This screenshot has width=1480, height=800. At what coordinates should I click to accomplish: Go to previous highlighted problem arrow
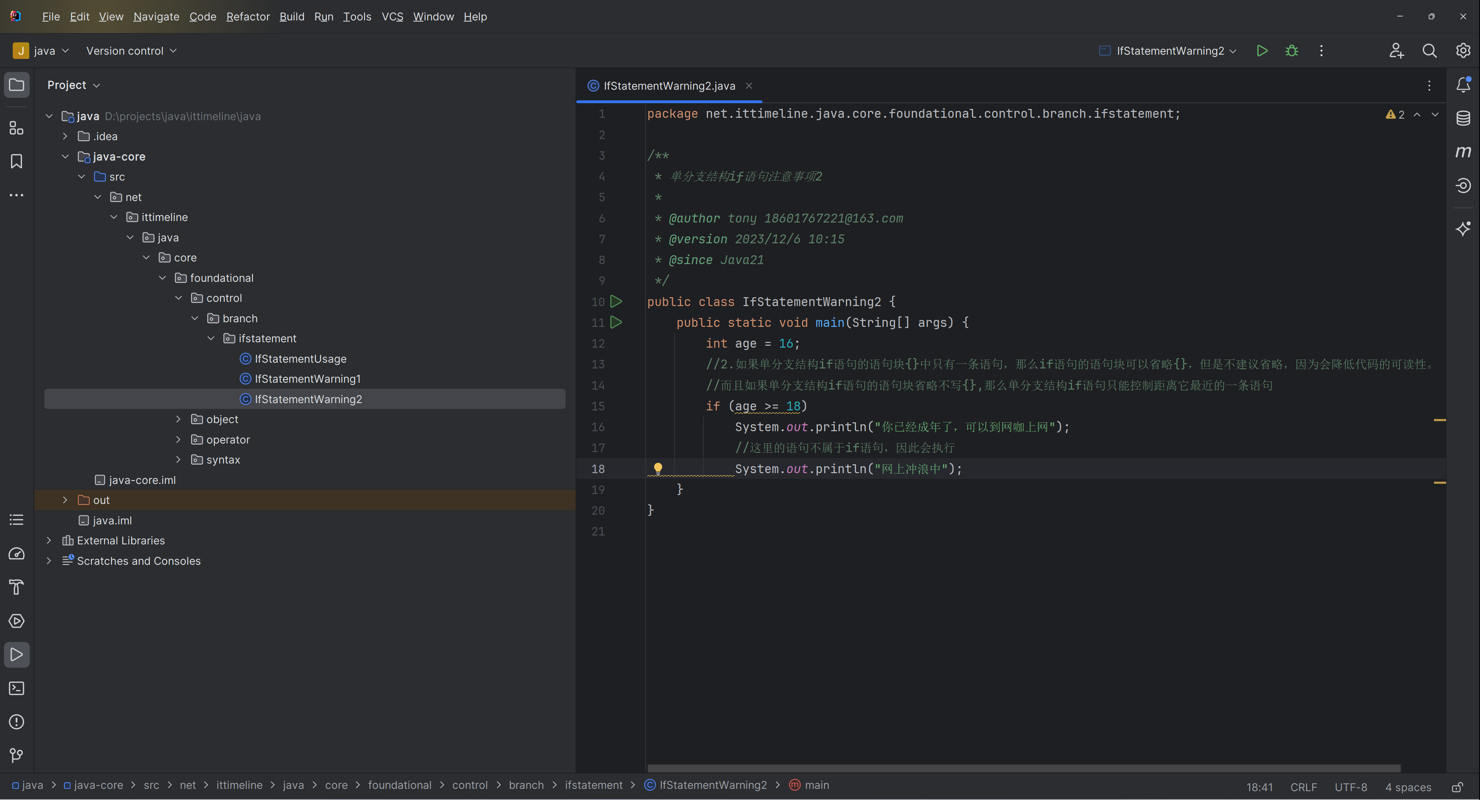[x=1417, y=114]
